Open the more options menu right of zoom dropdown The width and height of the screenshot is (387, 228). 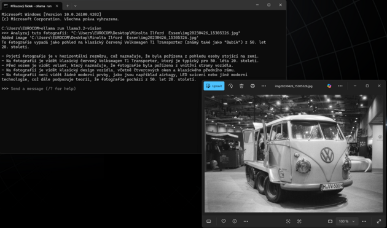pyautogui.click(x=364, y=221)
